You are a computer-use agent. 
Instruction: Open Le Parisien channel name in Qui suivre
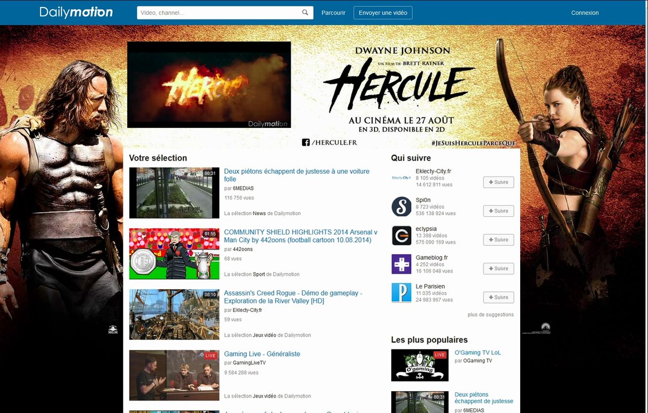430,286
